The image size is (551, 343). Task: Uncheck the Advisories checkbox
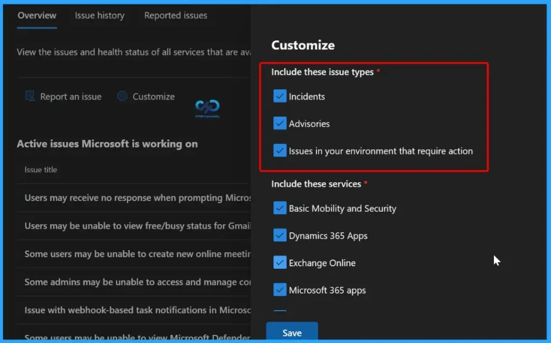click(280, 123)
